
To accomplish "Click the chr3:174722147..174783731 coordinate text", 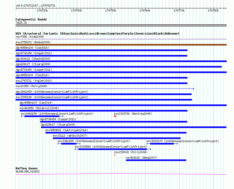I will pyautogui.click(x=35, y=6).
